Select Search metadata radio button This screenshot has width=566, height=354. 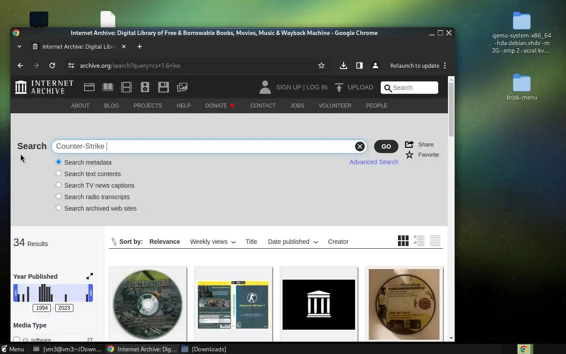(x=58, y=162)
